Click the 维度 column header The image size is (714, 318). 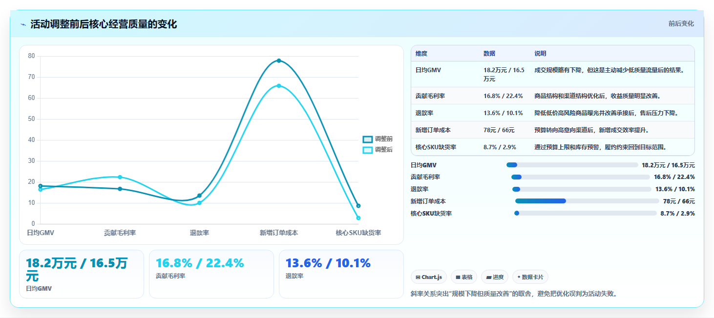pos(421,54)
